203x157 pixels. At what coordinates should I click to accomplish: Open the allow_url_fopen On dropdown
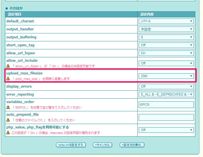click(166, 53)
